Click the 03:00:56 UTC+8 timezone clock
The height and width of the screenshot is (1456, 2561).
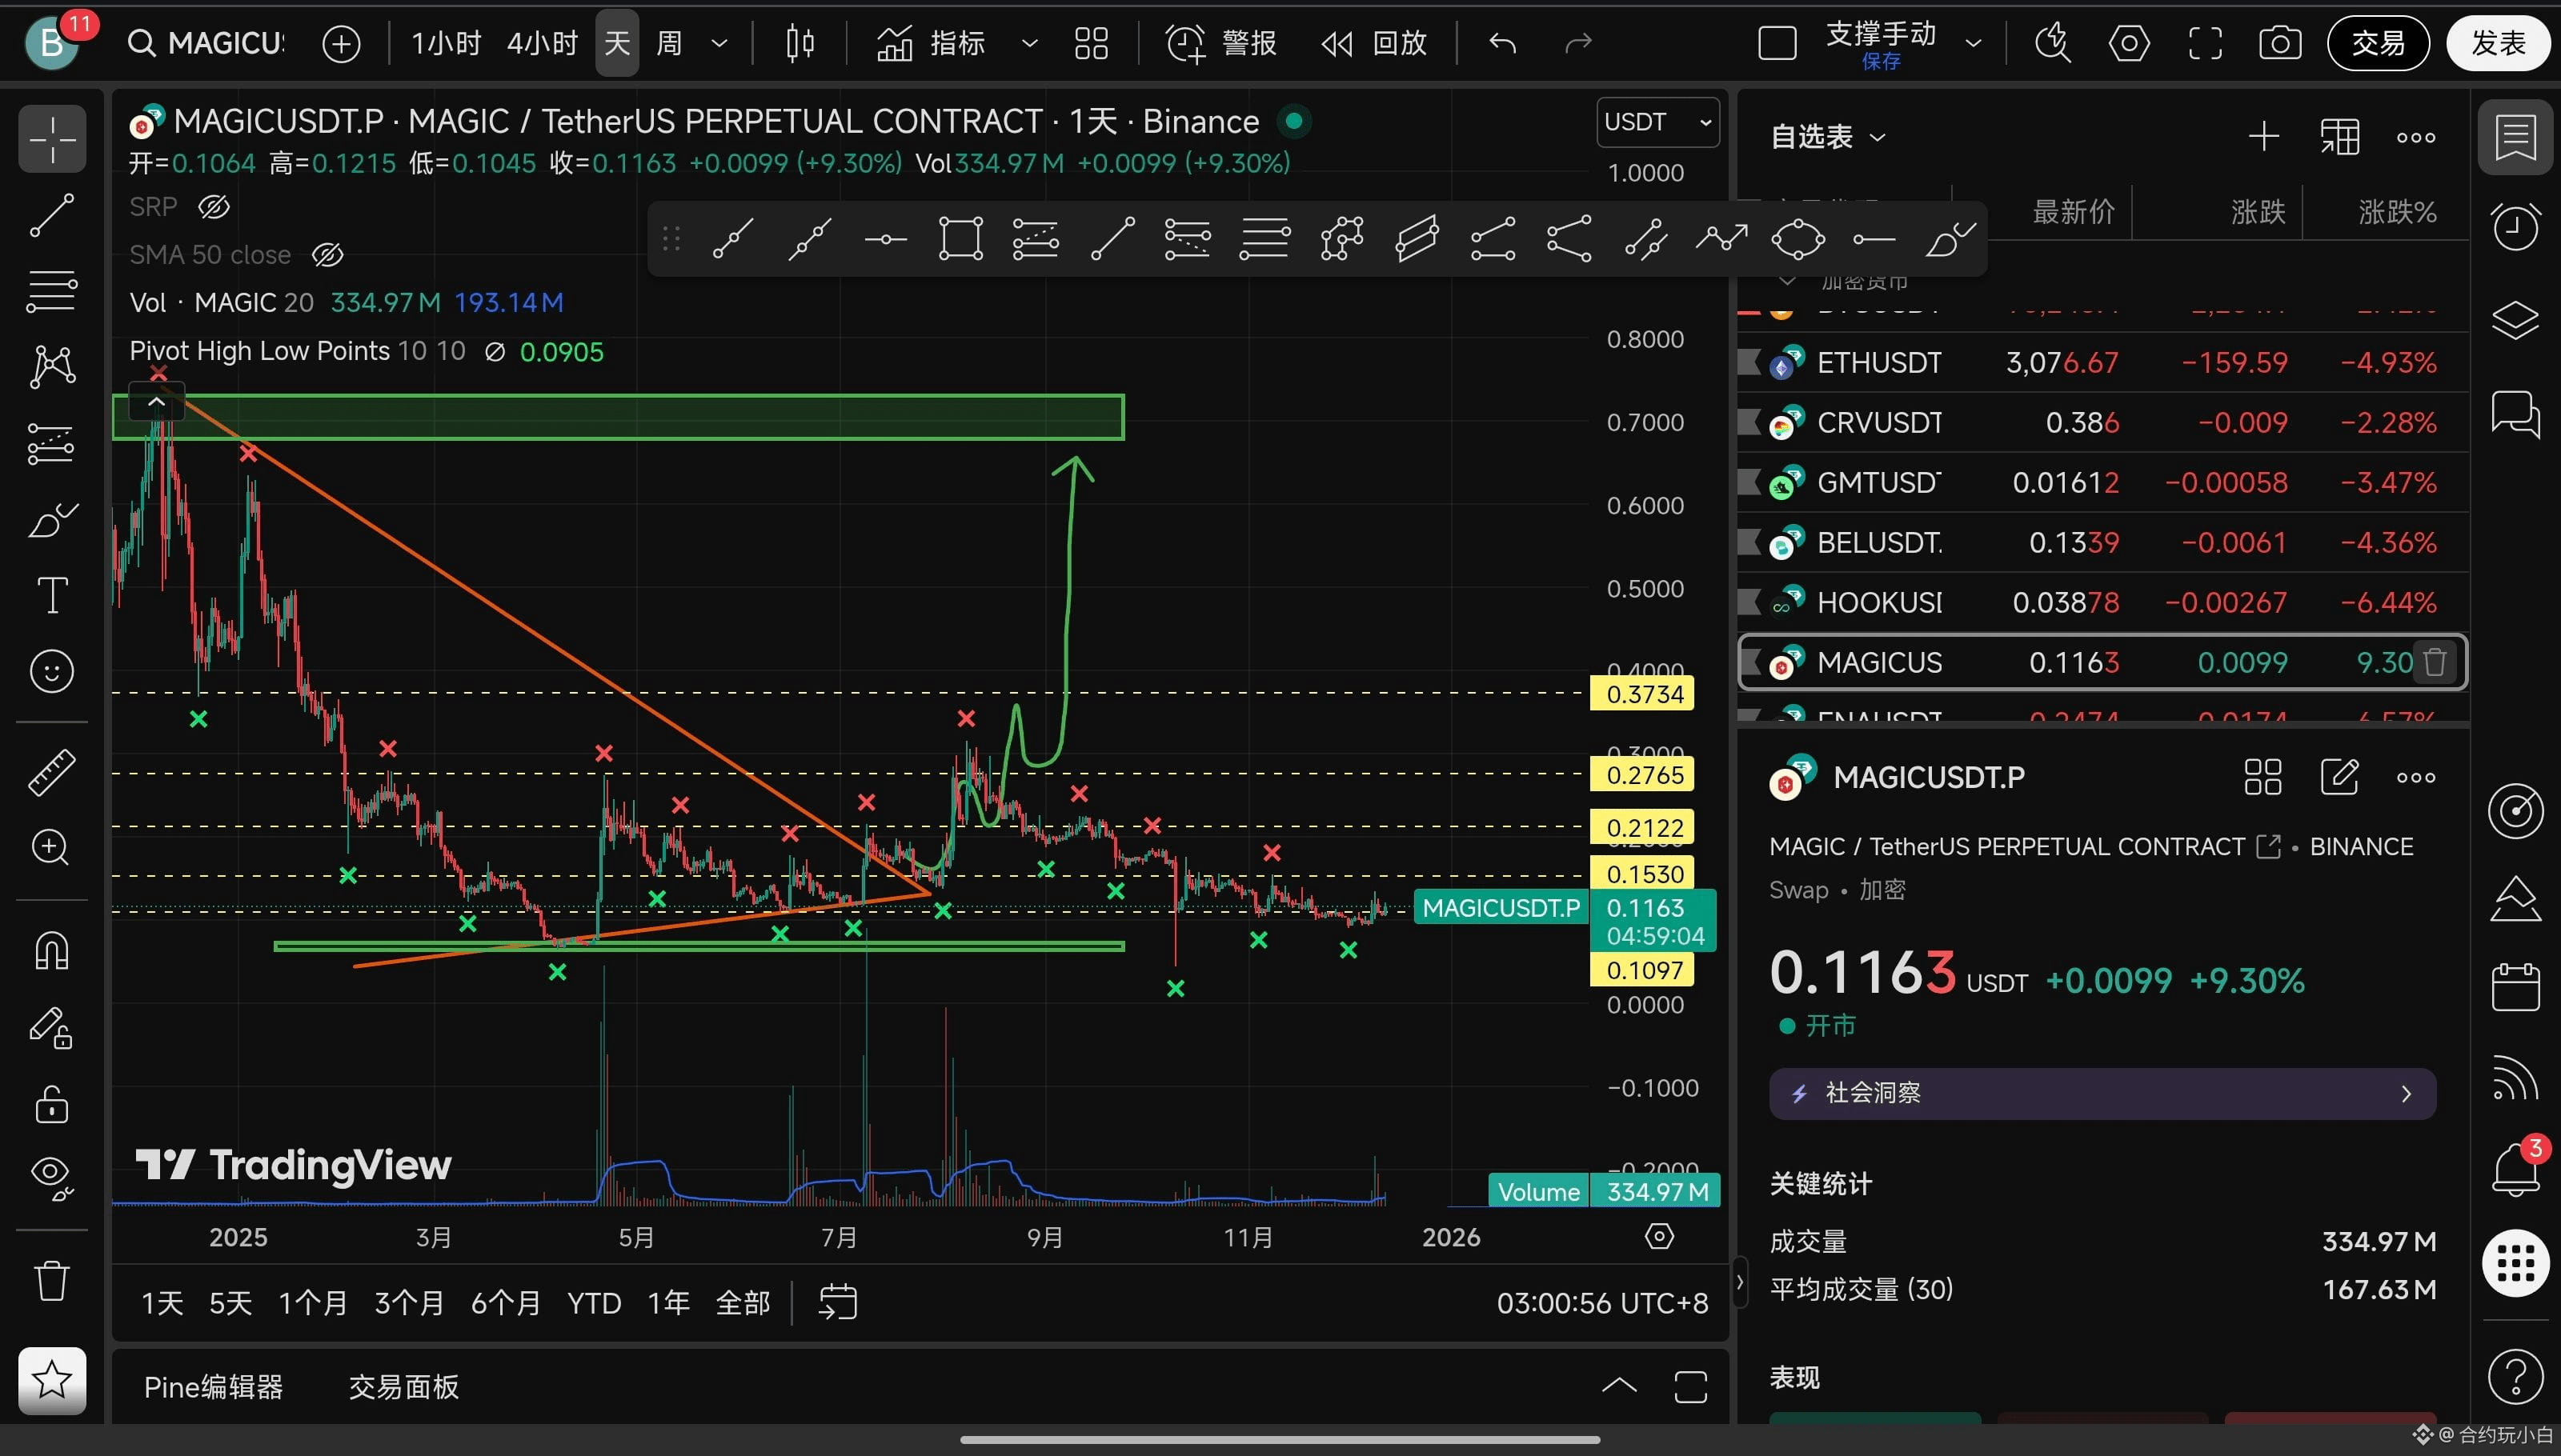pos(1601,1302)
